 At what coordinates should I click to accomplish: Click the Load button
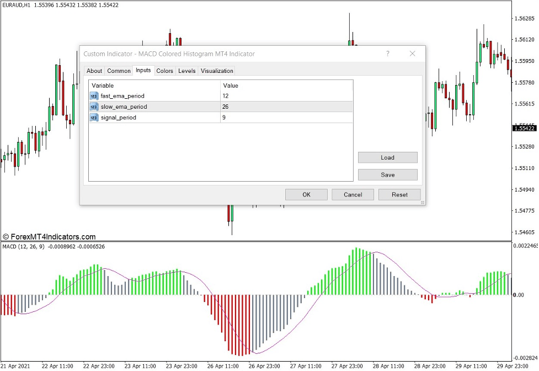coord(387,157)
